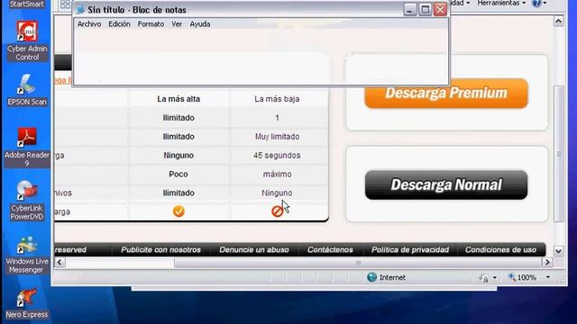577x324 pixels.
Task: Click the horizontal scrollbar thumb
Action: [358, 262]
